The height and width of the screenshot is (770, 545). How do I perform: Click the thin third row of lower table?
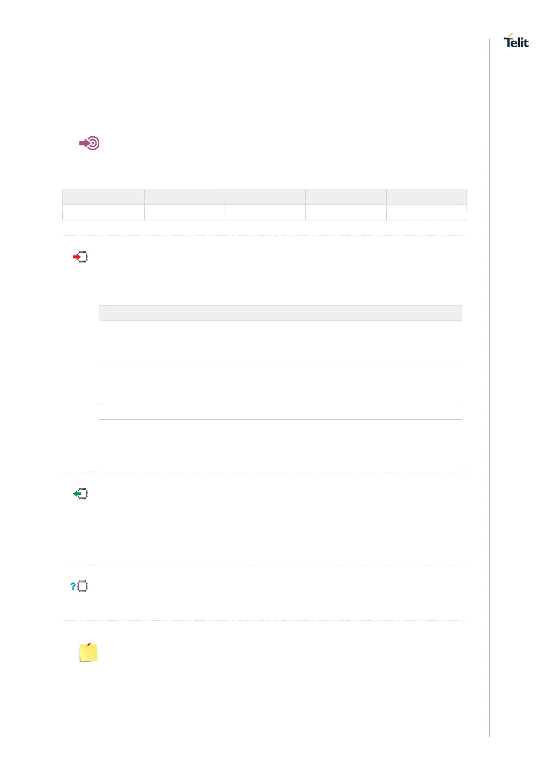click(280, 412)
